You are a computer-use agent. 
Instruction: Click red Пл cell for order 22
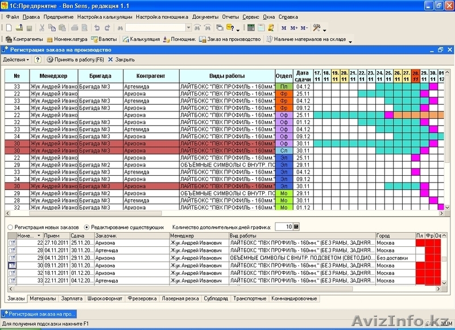pyautogui.click(x=420, y=243)
